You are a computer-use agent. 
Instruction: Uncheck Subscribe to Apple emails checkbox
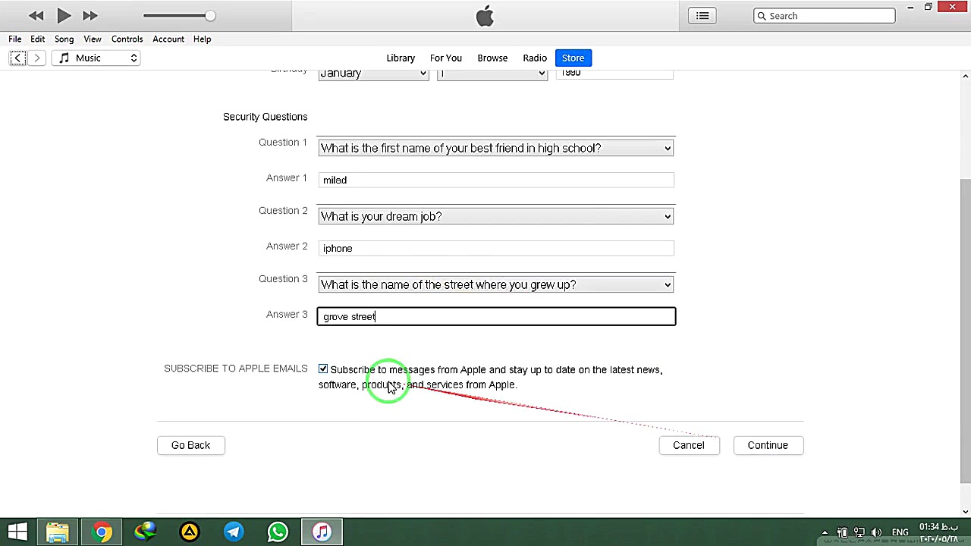click(x=323, y=369)
